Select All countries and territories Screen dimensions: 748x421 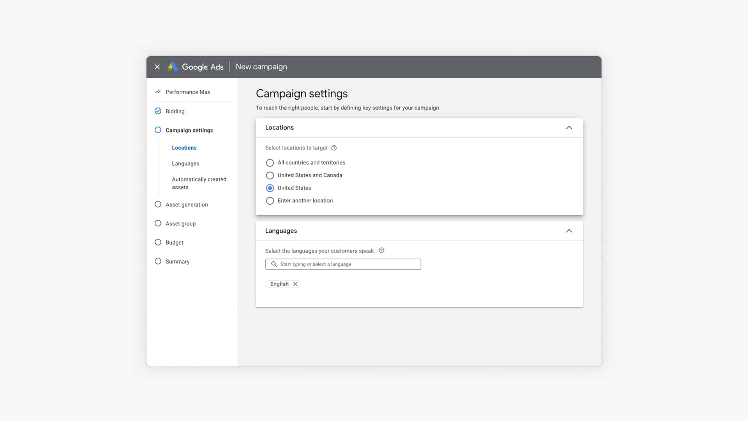click(270, 163)
